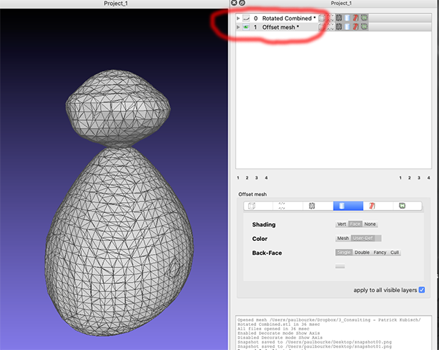The height and width of the screenshot is (350, 439).
Task: Detach the layer panel using the float icon
Action: pyautogui.click(x=242, y=3)
